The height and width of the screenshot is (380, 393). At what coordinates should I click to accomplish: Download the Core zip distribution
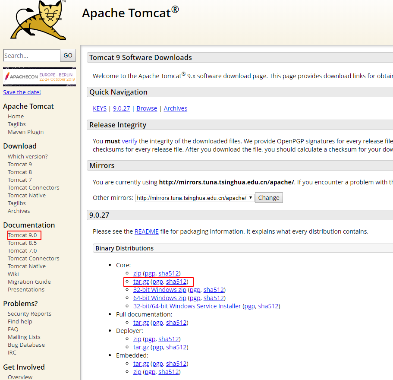tap(137, 273)
